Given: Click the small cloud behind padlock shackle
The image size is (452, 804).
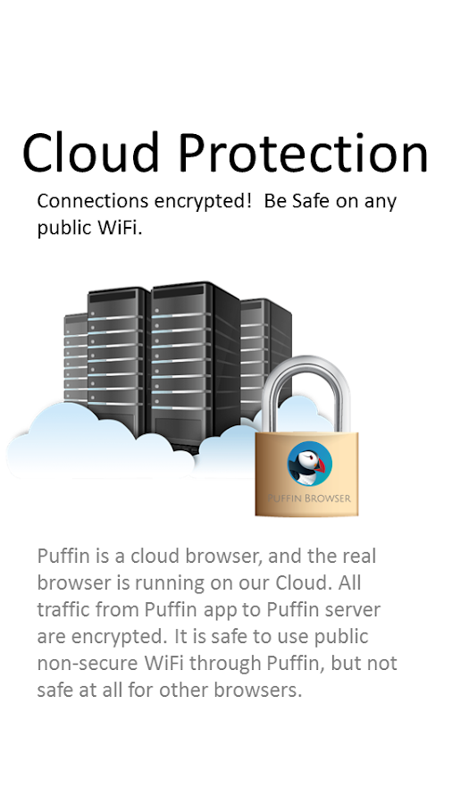Looking at the screenshot, I should 298,412.
